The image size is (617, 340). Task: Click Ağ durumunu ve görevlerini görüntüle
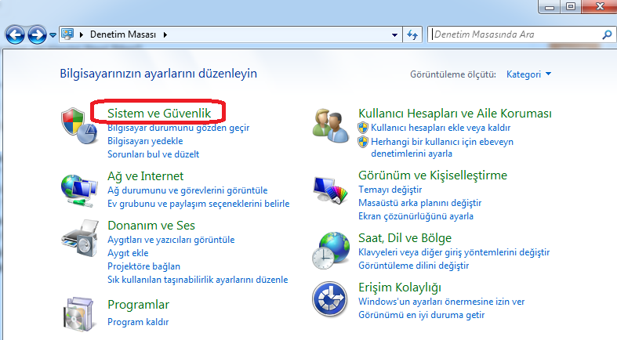coord(187,190)
